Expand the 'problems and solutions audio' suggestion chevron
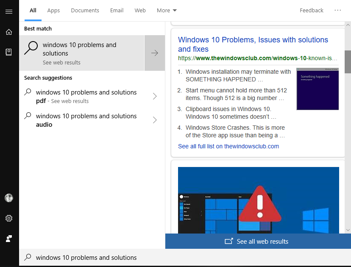Viewport: 351px width, 267px height. pyautogui.click(x=155, y=120)
